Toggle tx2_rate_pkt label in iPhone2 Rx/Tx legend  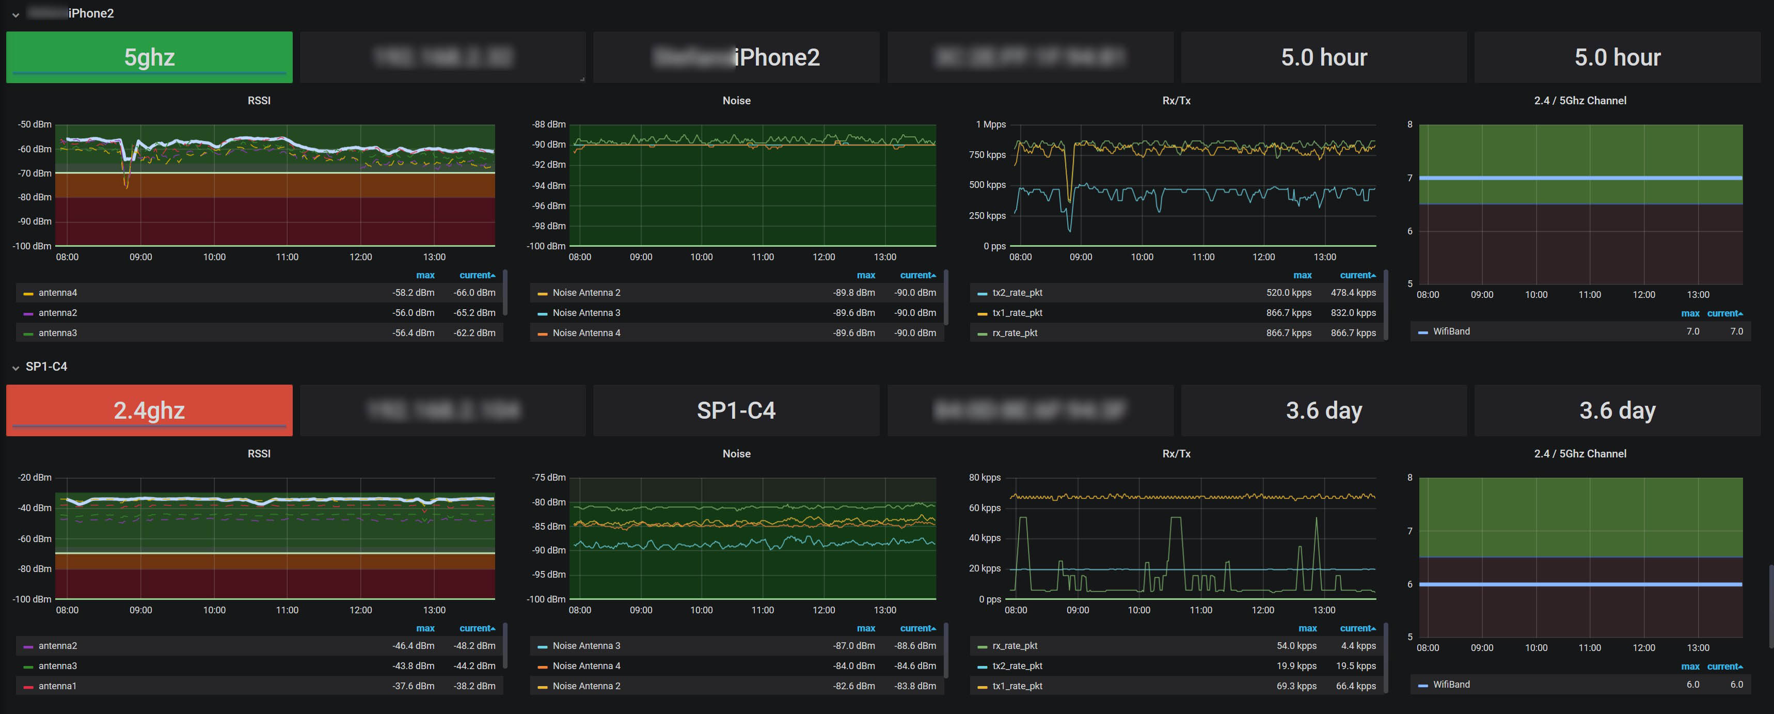click(x=1017, y=293)
